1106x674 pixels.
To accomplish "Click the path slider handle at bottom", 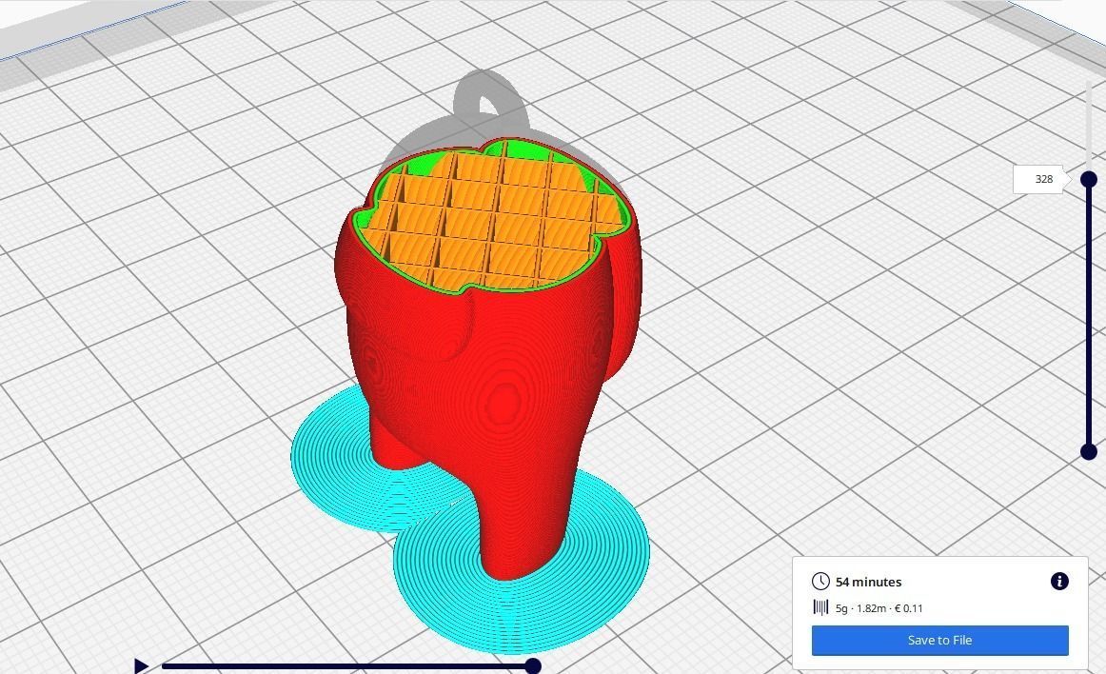I will 533,665.
